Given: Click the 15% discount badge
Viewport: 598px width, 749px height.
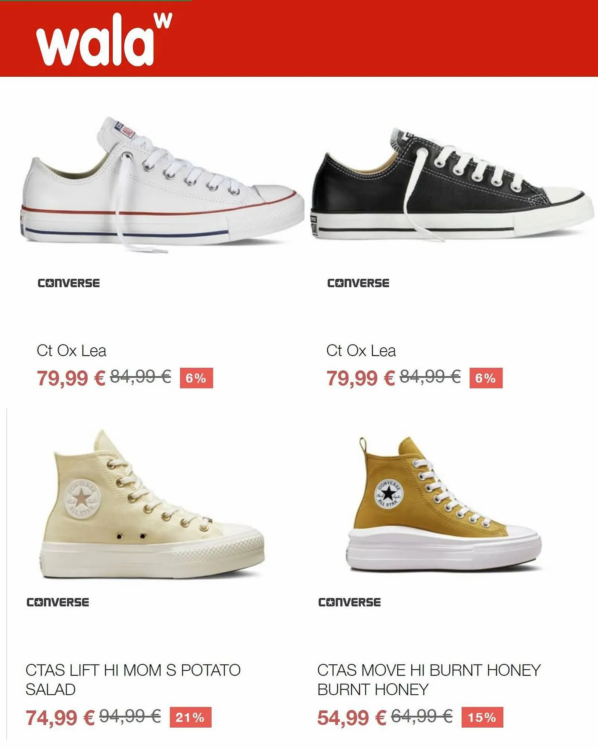Looking at the screenshot, I should coord(482,717).
